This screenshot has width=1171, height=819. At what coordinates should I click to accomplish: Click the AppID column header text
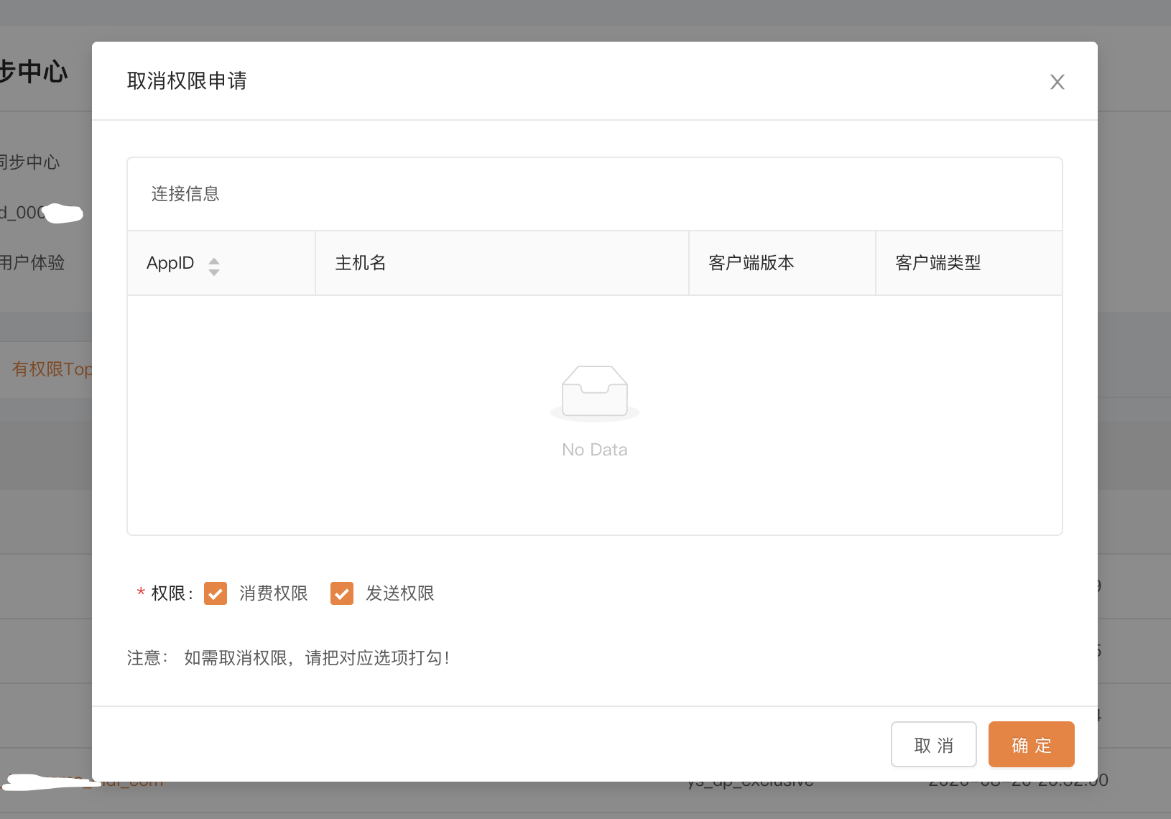coord(170,263)
